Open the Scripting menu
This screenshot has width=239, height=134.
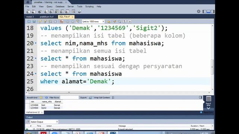point(89,7)
